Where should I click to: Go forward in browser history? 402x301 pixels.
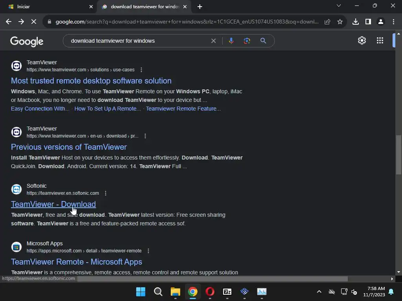pyautogui.click(x=21, y=22)
